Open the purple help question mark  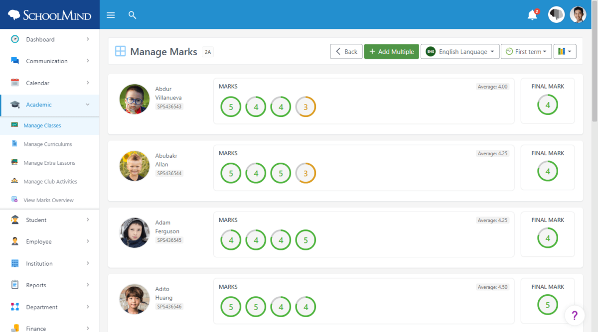(575, 315)
